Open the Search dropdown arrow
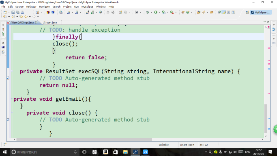The height and width of the screenshot is (156, 277). 207,12
